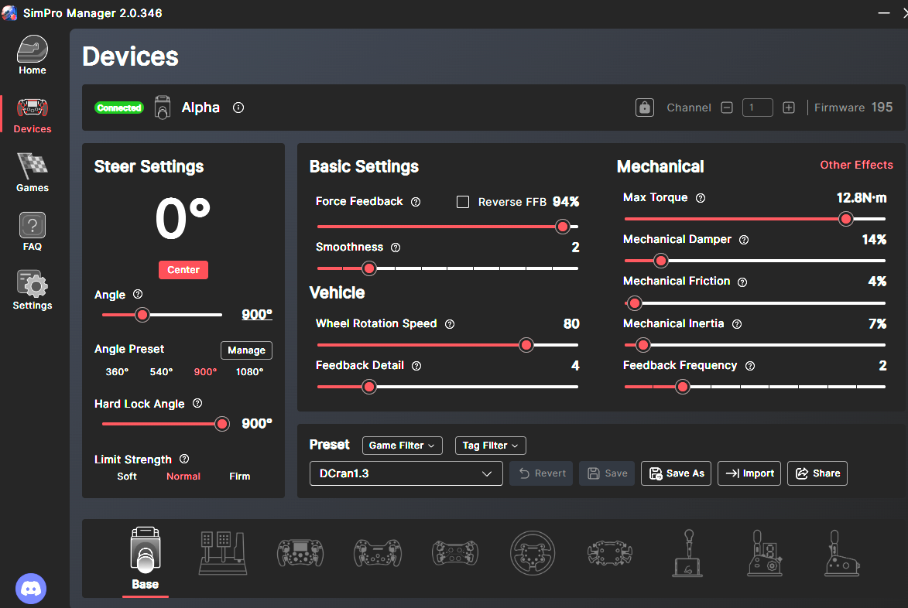Open Other Effects settings
The width and height of the screenshot is (908, 608).
click(856, 165)
